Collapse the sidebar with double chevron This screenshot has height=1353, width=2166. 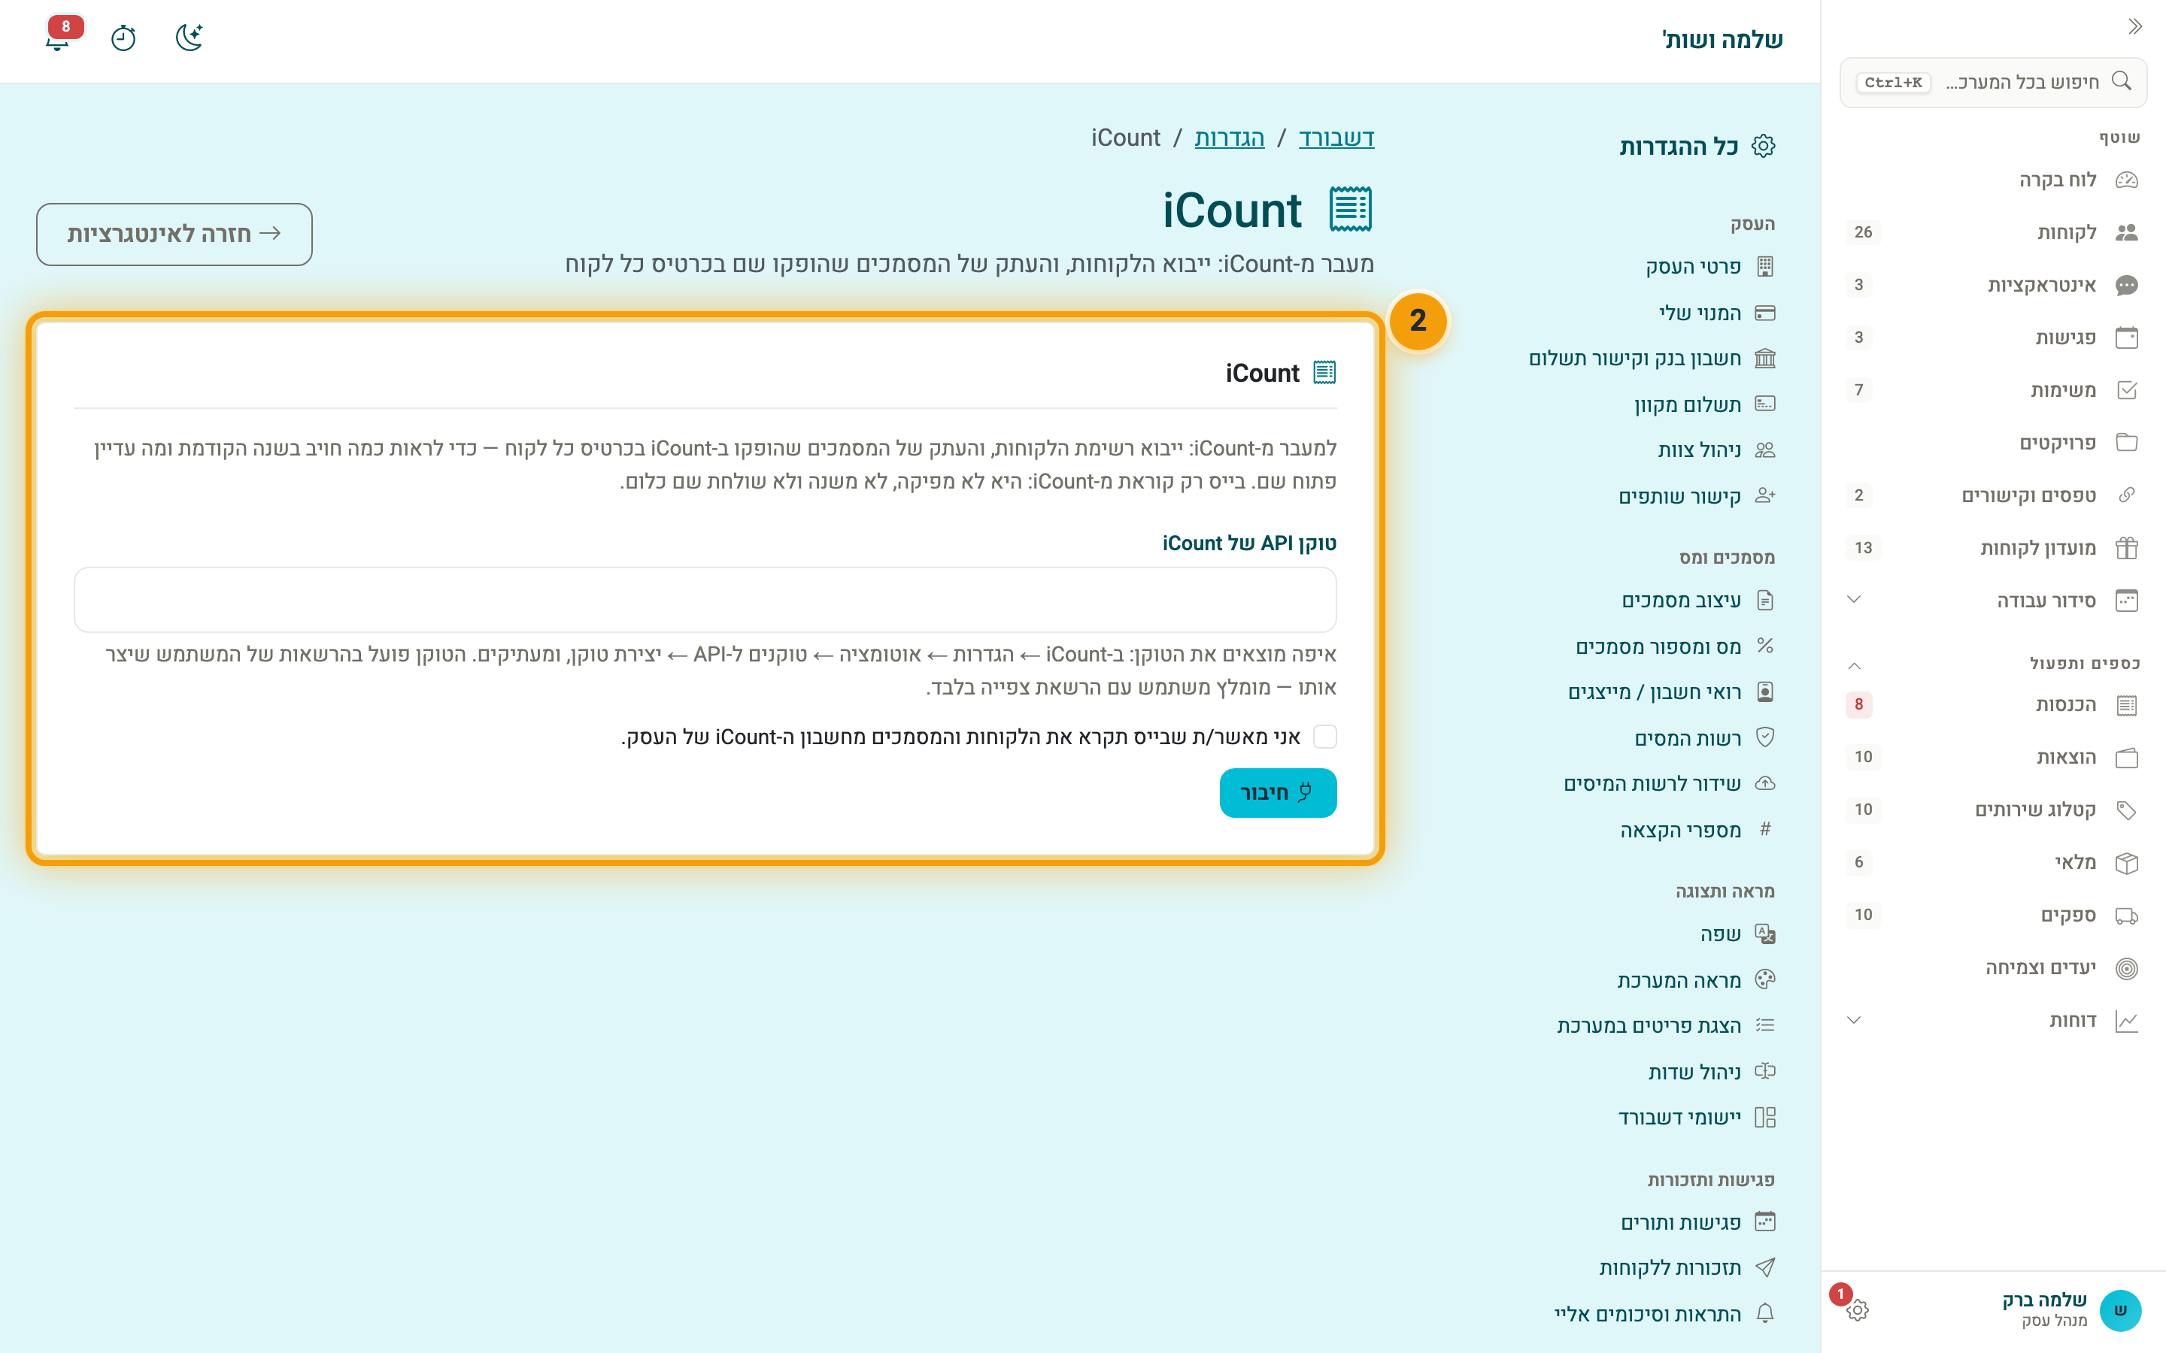pos(2134,27)
